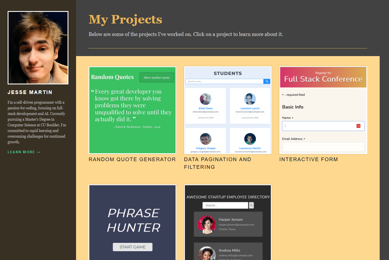Click the blue search icon in the Students card
The image size is (389, 260).
[x=267, y=81]
